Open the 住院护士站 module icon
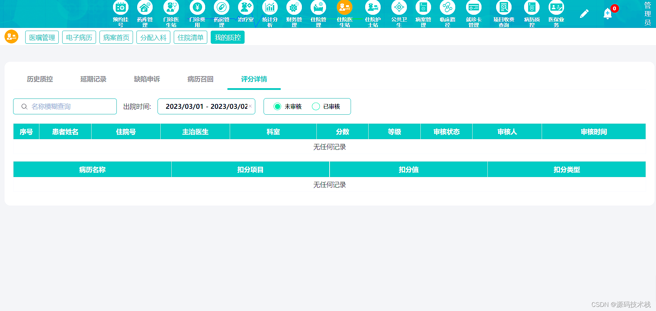 pos(373,7)
